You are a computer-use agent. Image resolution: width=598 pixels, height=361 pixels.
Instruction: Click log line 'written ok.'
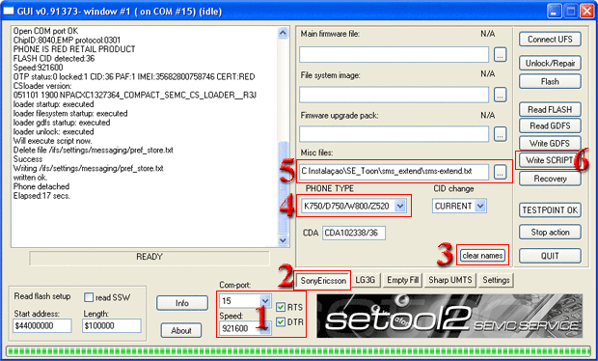click(31, 178)
